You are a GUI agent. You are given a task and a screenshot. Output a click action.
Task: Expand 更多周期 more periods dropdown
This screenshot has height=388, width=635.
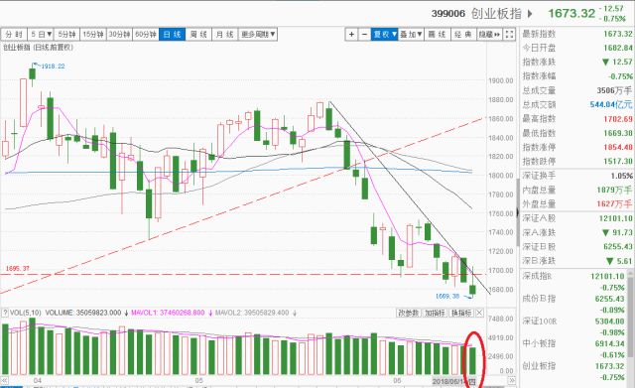point(258,35)
